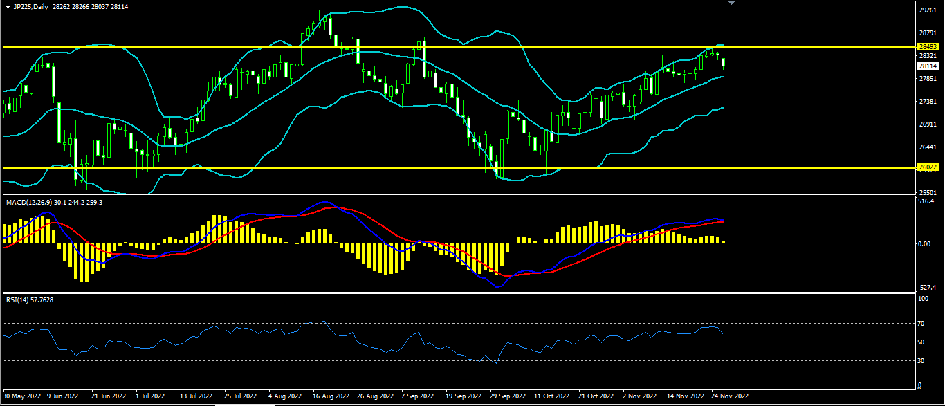
Task: Select the yellow 28493 price label
Action: click(x=927, y=46)
